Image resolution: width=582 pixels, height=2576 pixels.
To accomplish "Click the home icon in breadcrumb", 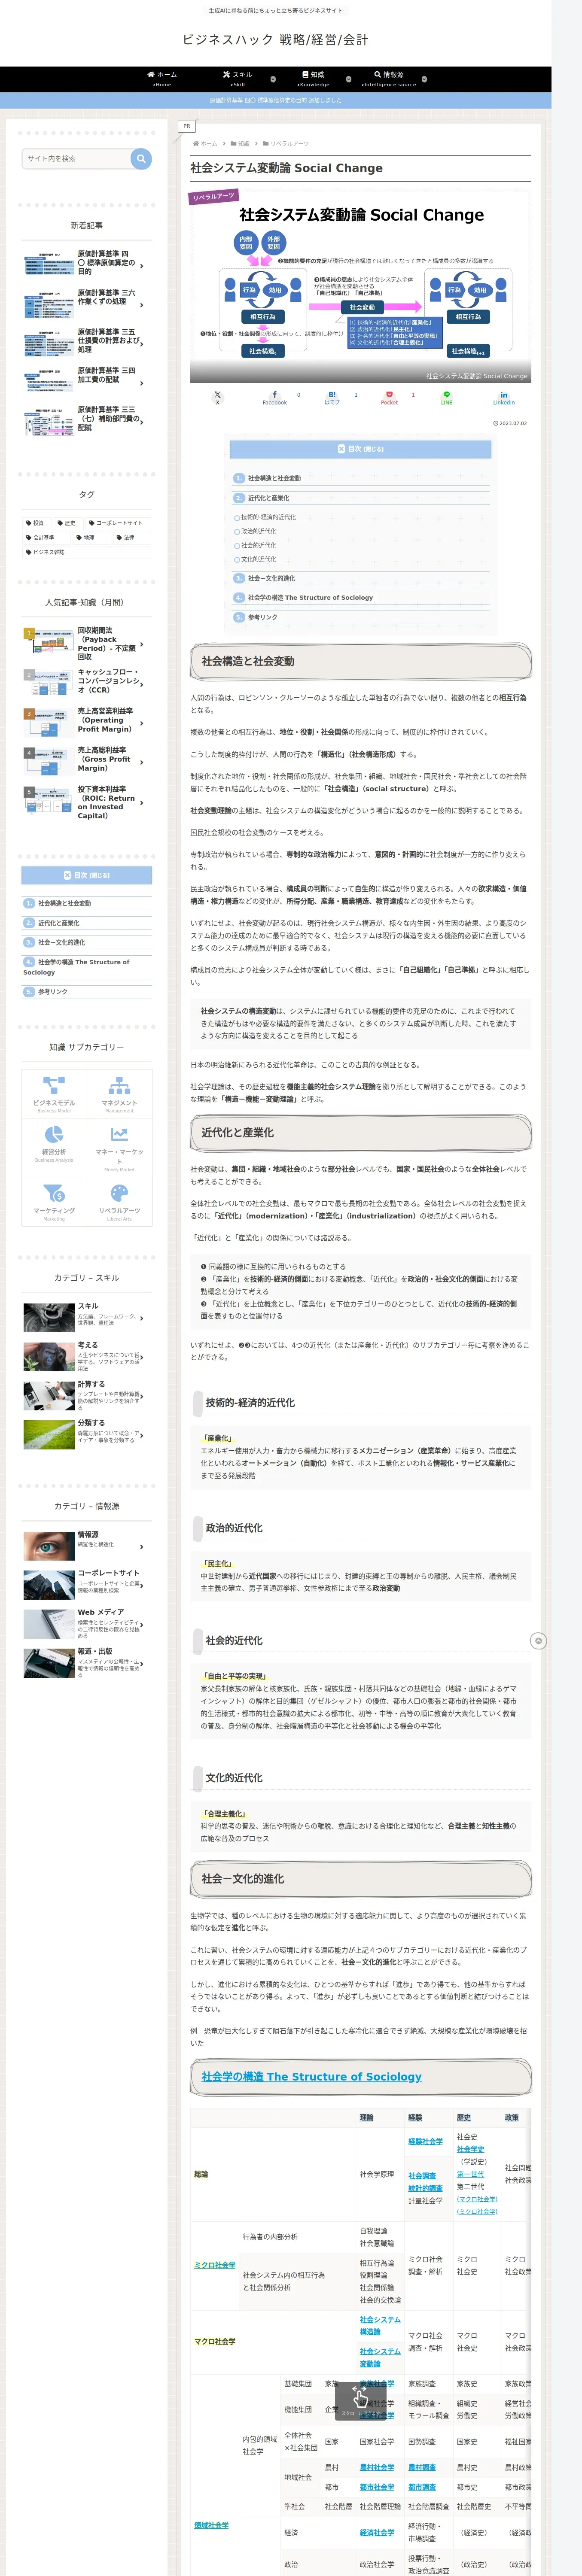I will pyautogui.click(x=195, y=144).
